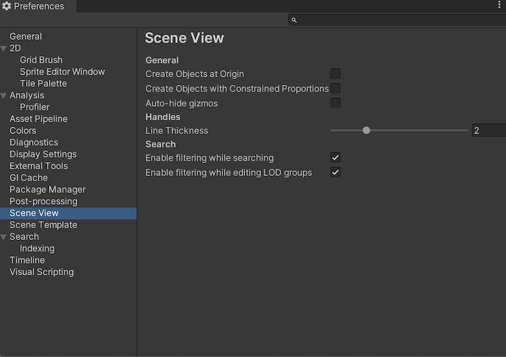This screenshot has height=357, width=506.
Task: Open Sprite Editor Window preferences
Action: (62, 72)
